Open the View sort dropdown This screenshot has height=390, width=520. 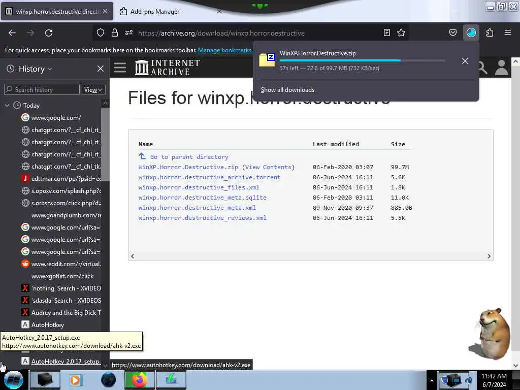pos(93,89)
